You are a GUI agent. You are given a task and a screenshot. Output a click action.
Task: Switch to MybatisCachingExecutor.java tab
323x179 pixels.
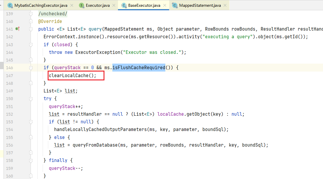[41, 5]
